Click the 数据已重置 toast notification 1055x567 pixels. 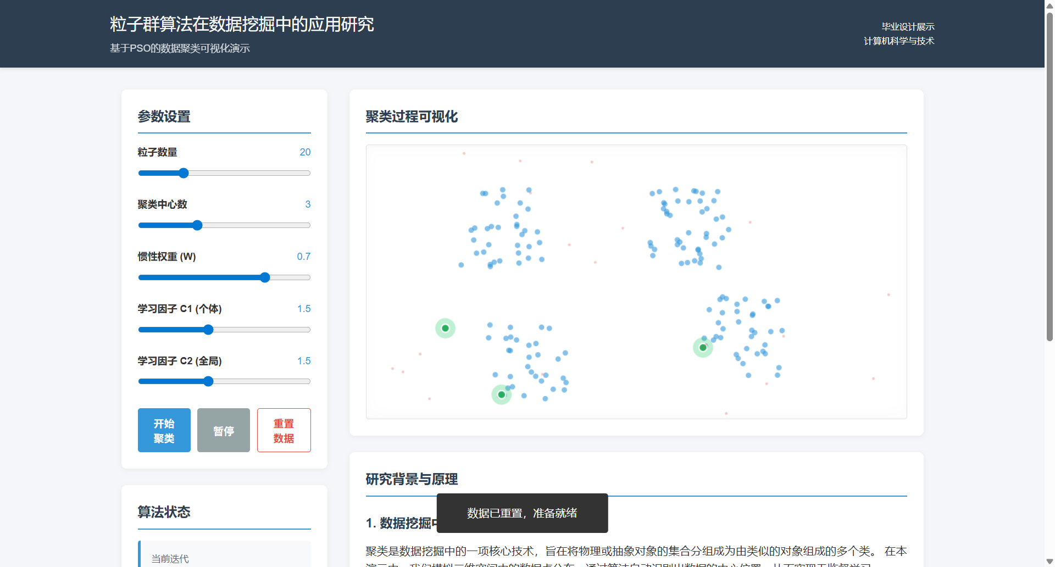pos(522,513)
